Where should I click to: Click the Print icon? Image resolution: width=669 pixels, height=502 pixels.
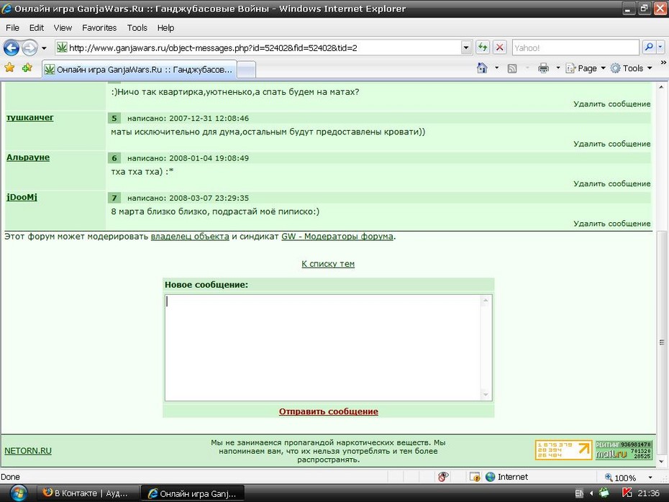click(x=543, y=68)
